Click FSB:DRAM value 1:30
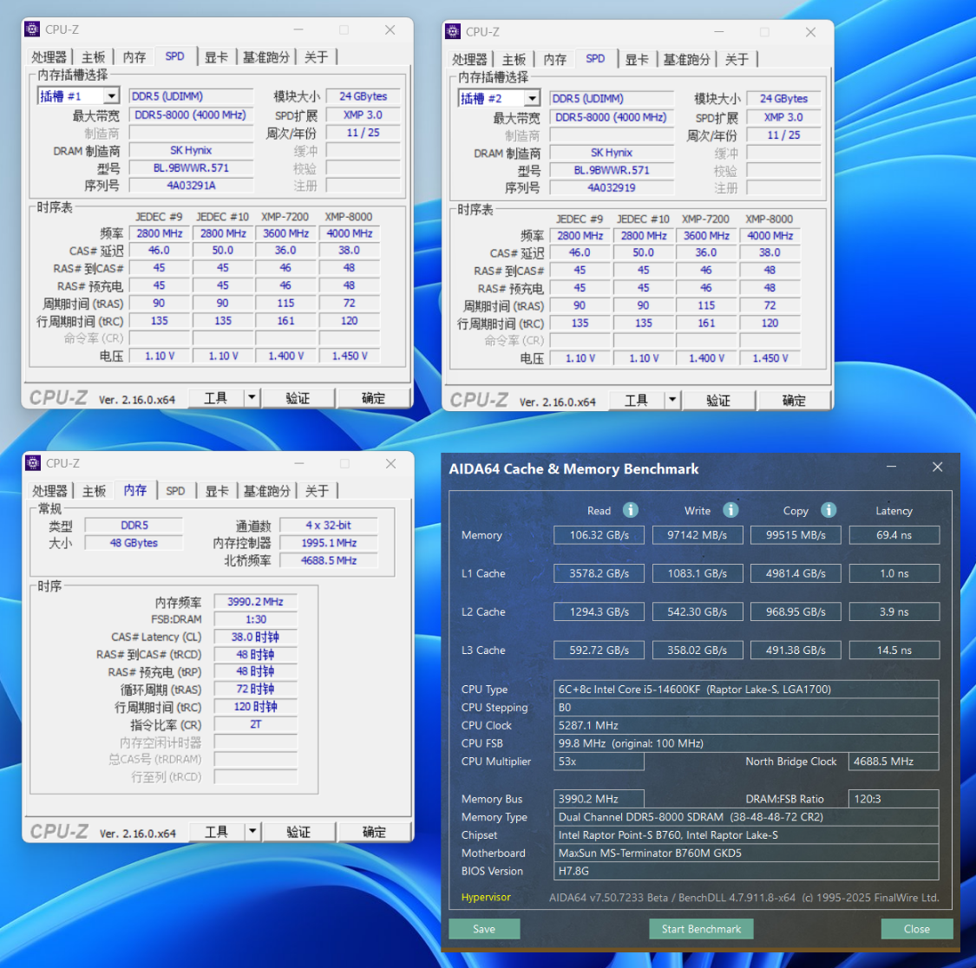This screenshot has height=968, width=976. (255, 619)
